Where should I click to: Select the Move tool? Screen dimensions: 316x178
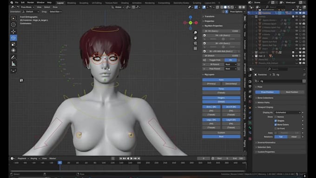click(13, 32)
